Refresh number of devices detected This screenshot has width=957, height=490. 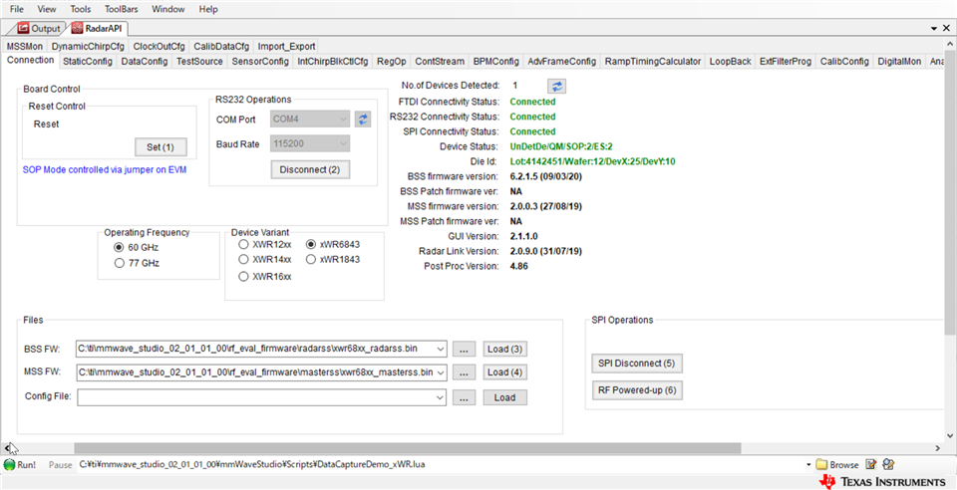coord(556,86)
